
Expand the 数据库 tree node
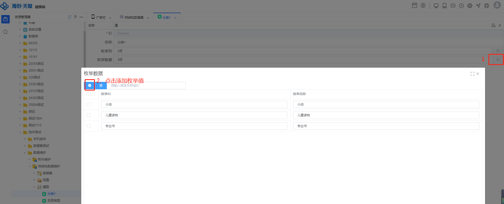click(20, 36)
